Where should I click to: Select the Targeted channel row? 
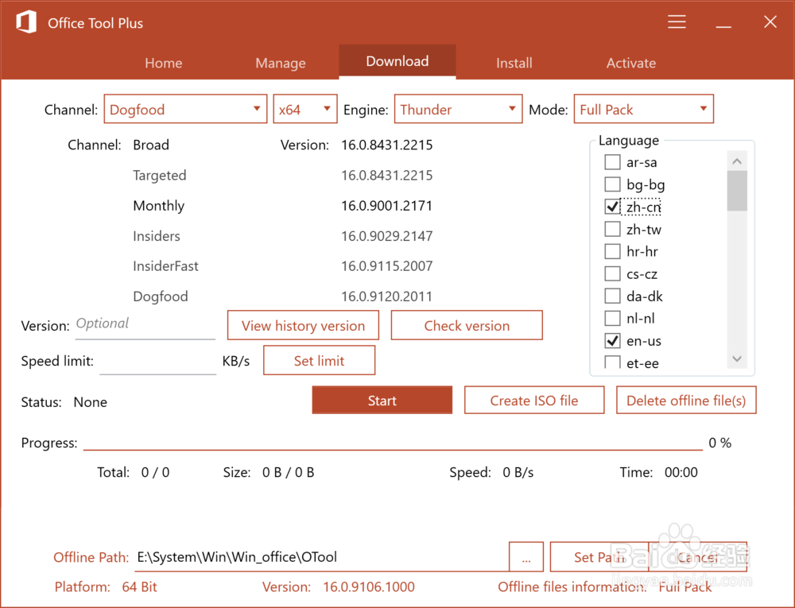160,176
